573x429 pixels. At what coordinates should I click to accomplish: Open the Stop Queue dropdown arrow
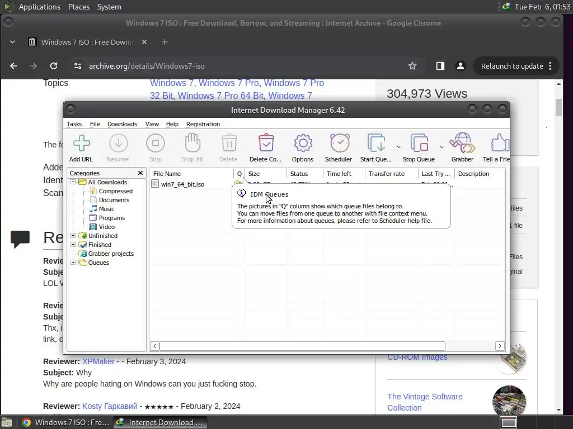coord(442,147)
